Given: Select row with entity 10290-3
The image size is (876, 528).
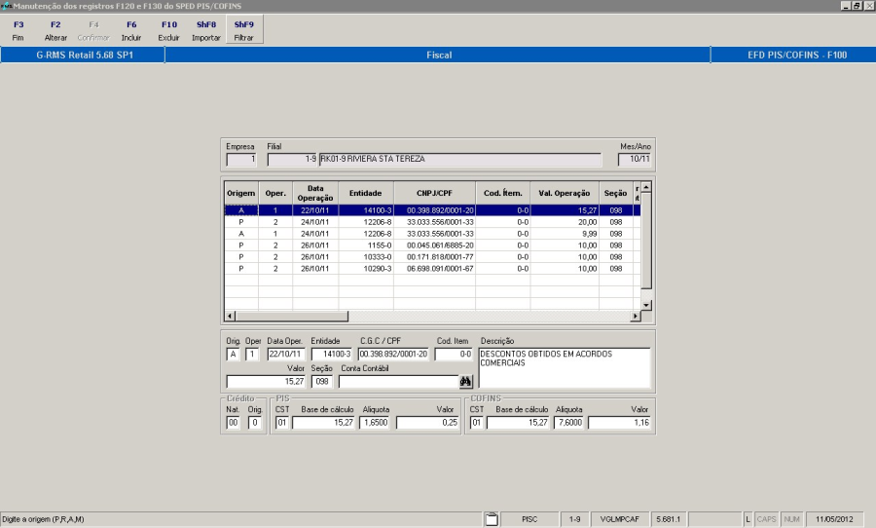Looking at the screenshot, I should (x=432, y=269).
